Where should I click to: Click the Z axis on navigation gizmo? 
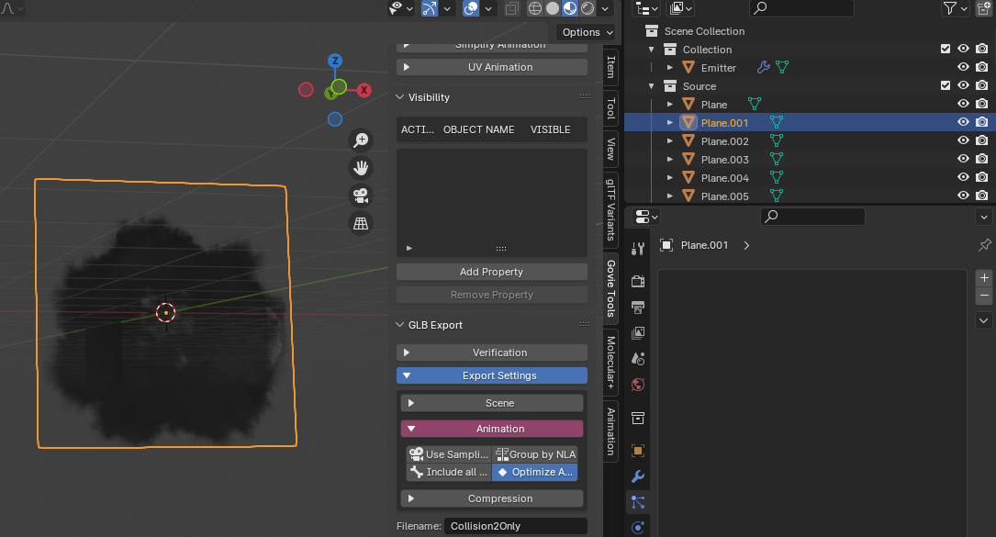click(x=335, y=61)
